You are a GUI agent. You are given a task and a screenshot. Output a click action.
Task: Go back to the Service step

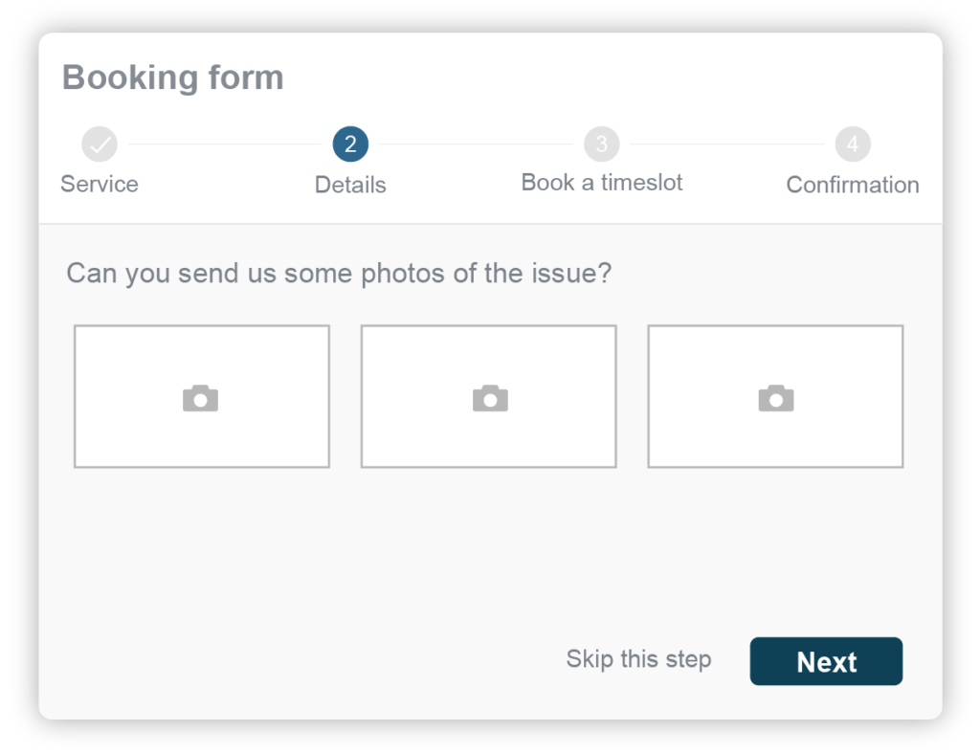(x=100, y=184)
